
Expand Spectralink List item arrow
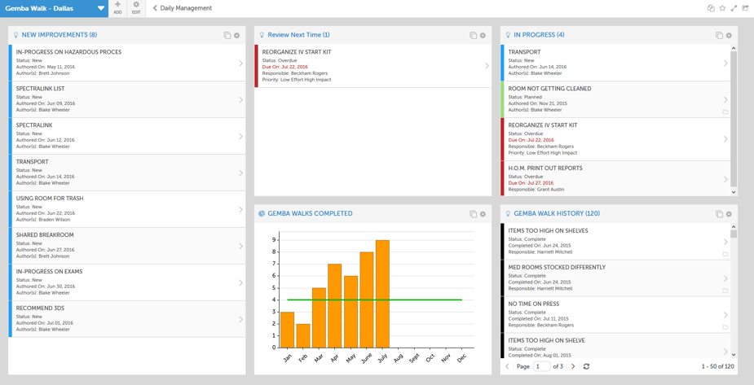pos(241,99)
